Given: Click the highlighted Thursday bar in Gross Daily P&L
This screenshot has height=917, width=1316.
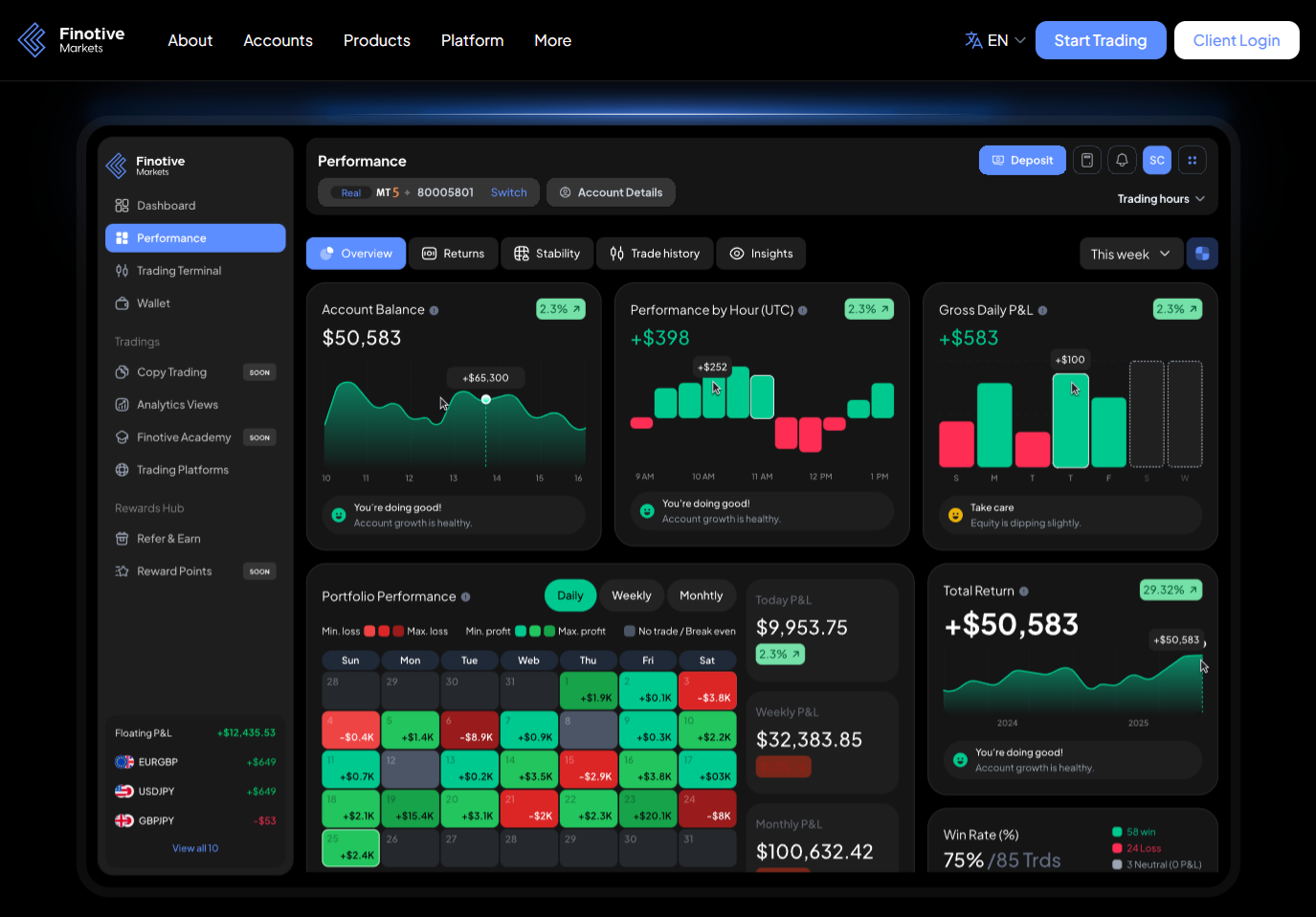Looking at the screenshot, I should [1070, 420].
